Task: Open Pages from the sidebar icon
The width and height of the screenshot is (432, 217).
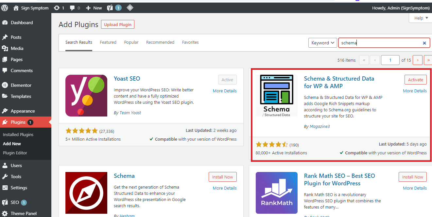Action: (5, 59)
